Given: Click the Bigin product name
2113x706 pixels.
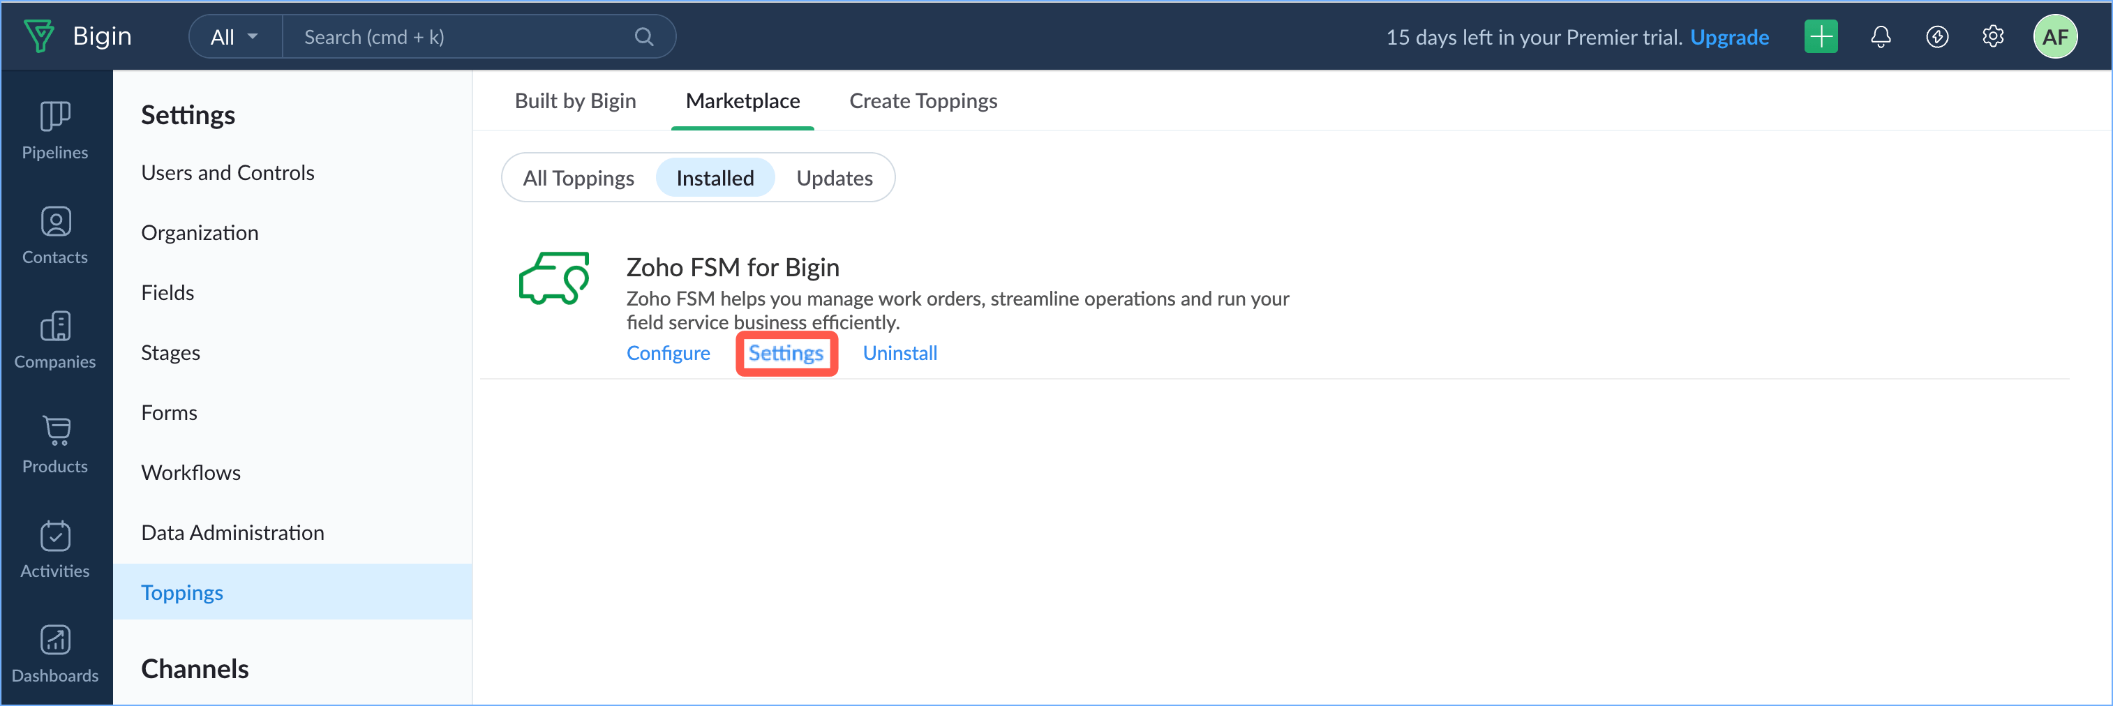Looking at the screenshot, I should tap(102, 36).
